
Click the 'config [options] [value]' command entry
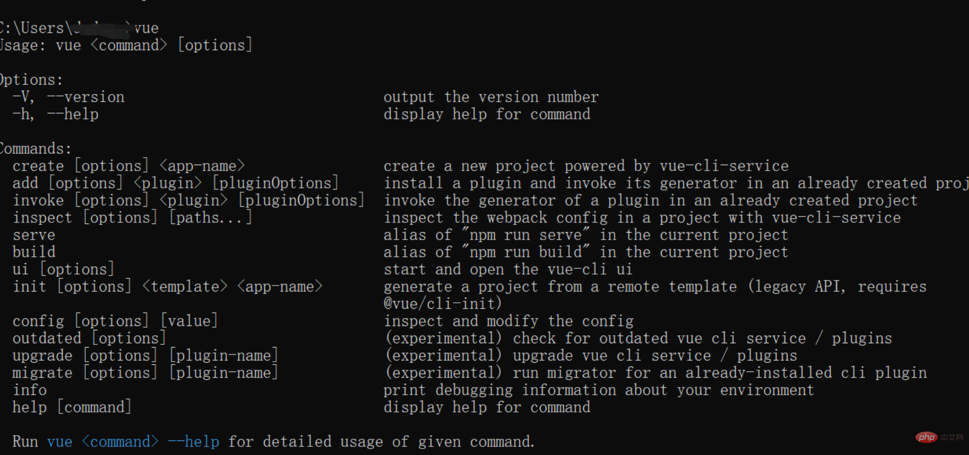[115, 321]
